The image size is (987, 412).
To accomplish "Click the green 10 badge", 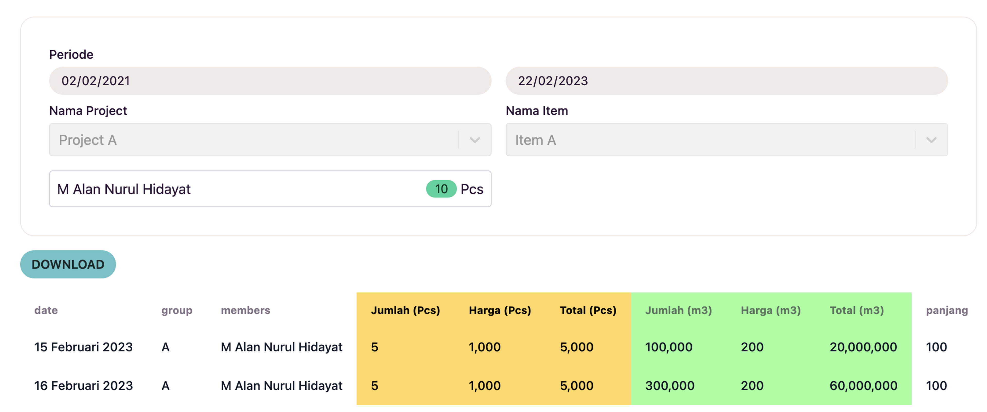I will (441, 189).
